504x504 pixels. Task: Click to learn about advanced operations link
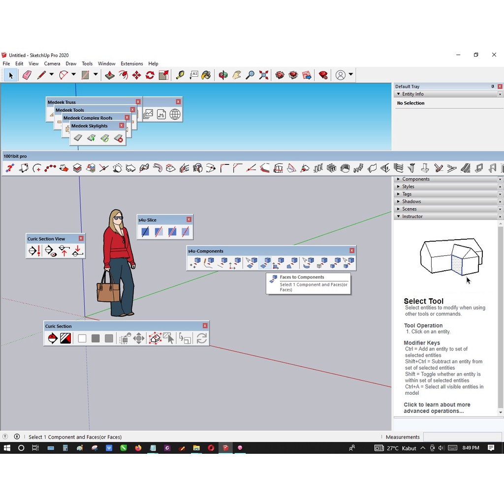coord(437,408)
